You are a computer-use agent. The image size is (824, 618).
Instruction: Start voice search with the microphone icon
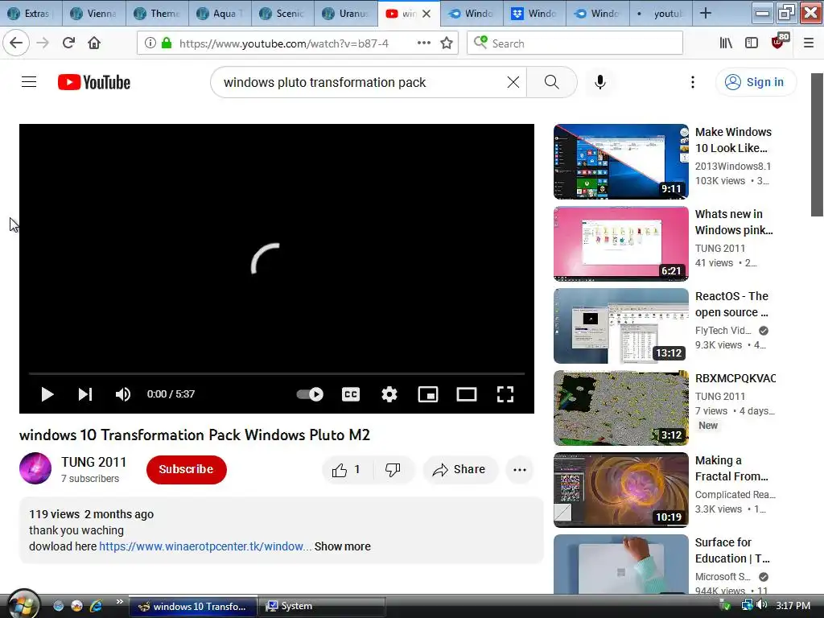(600, 82)
